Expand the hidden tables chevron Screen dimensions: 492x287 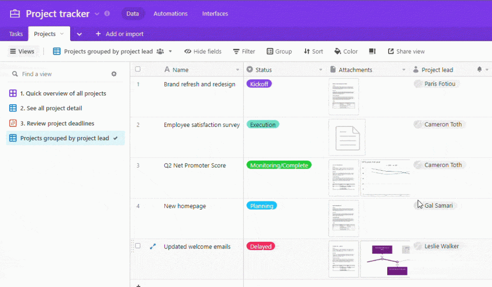tap(79, 34)
